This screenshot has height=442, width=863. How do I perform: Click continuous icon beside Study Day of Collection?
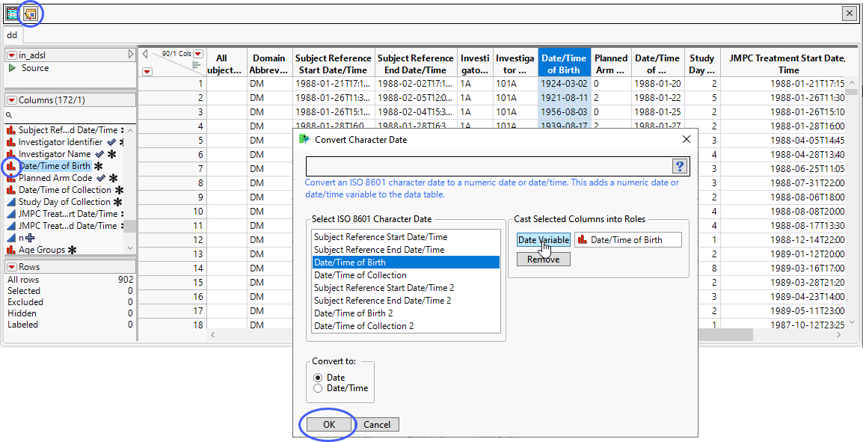(x=11, y=202)
